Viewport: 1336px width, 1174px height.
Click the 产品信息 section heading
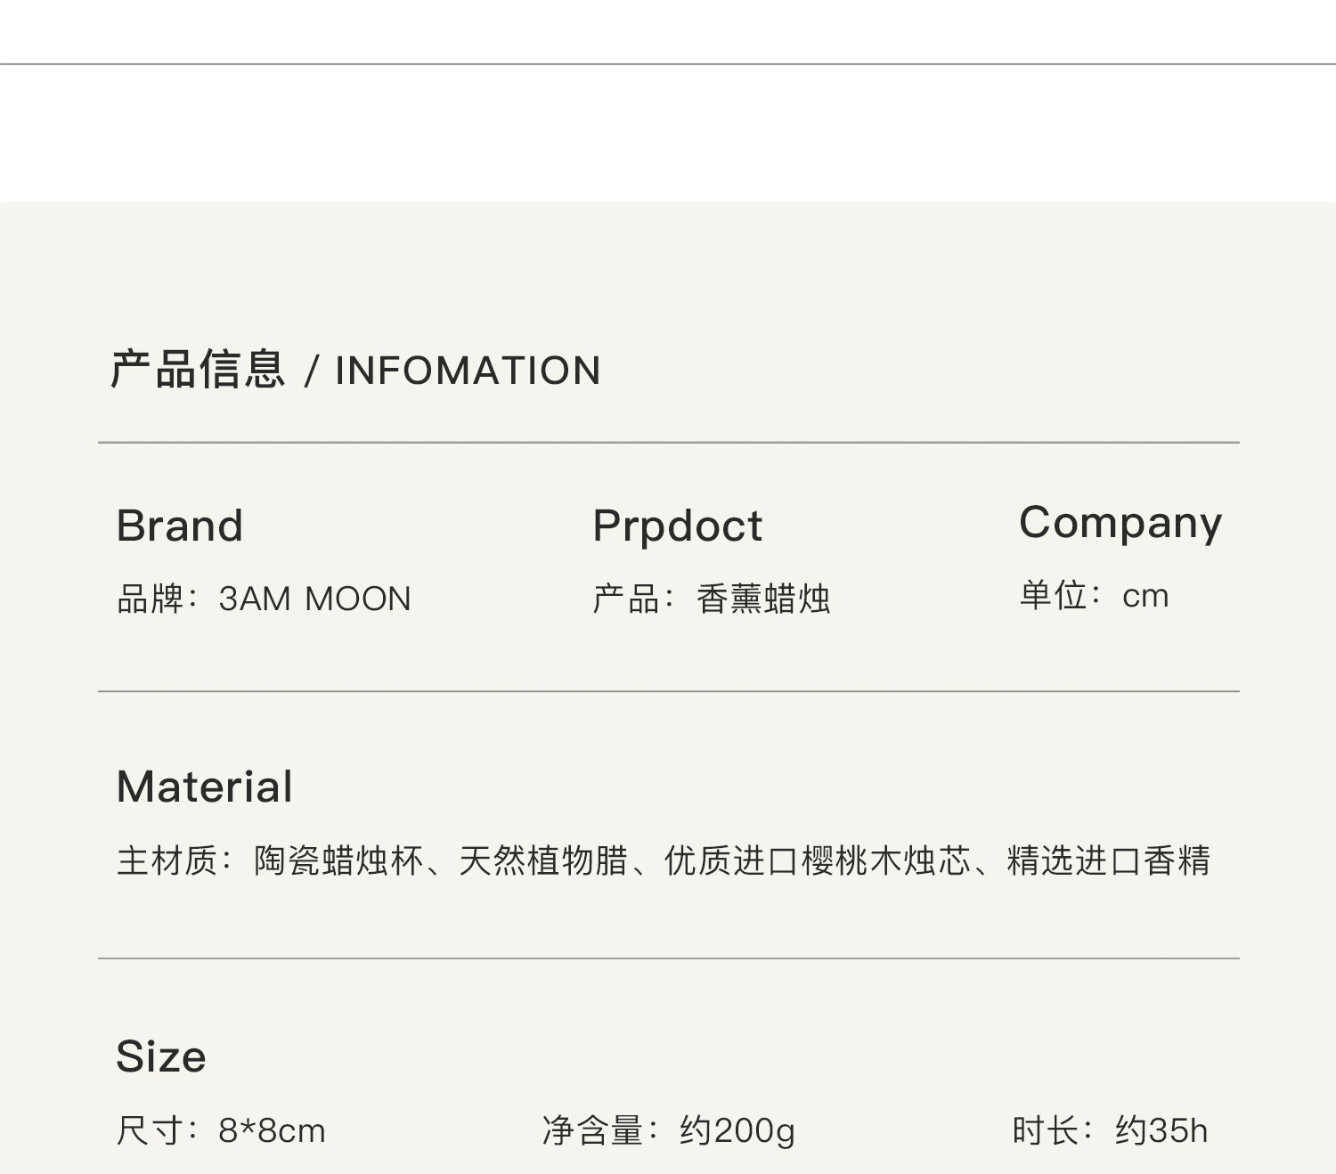tap(197, 370)
